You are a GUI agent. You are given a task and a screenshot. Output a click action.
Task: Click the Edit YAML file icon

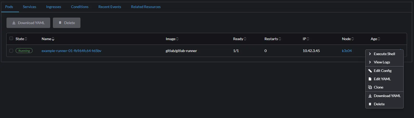pos(370,79)
